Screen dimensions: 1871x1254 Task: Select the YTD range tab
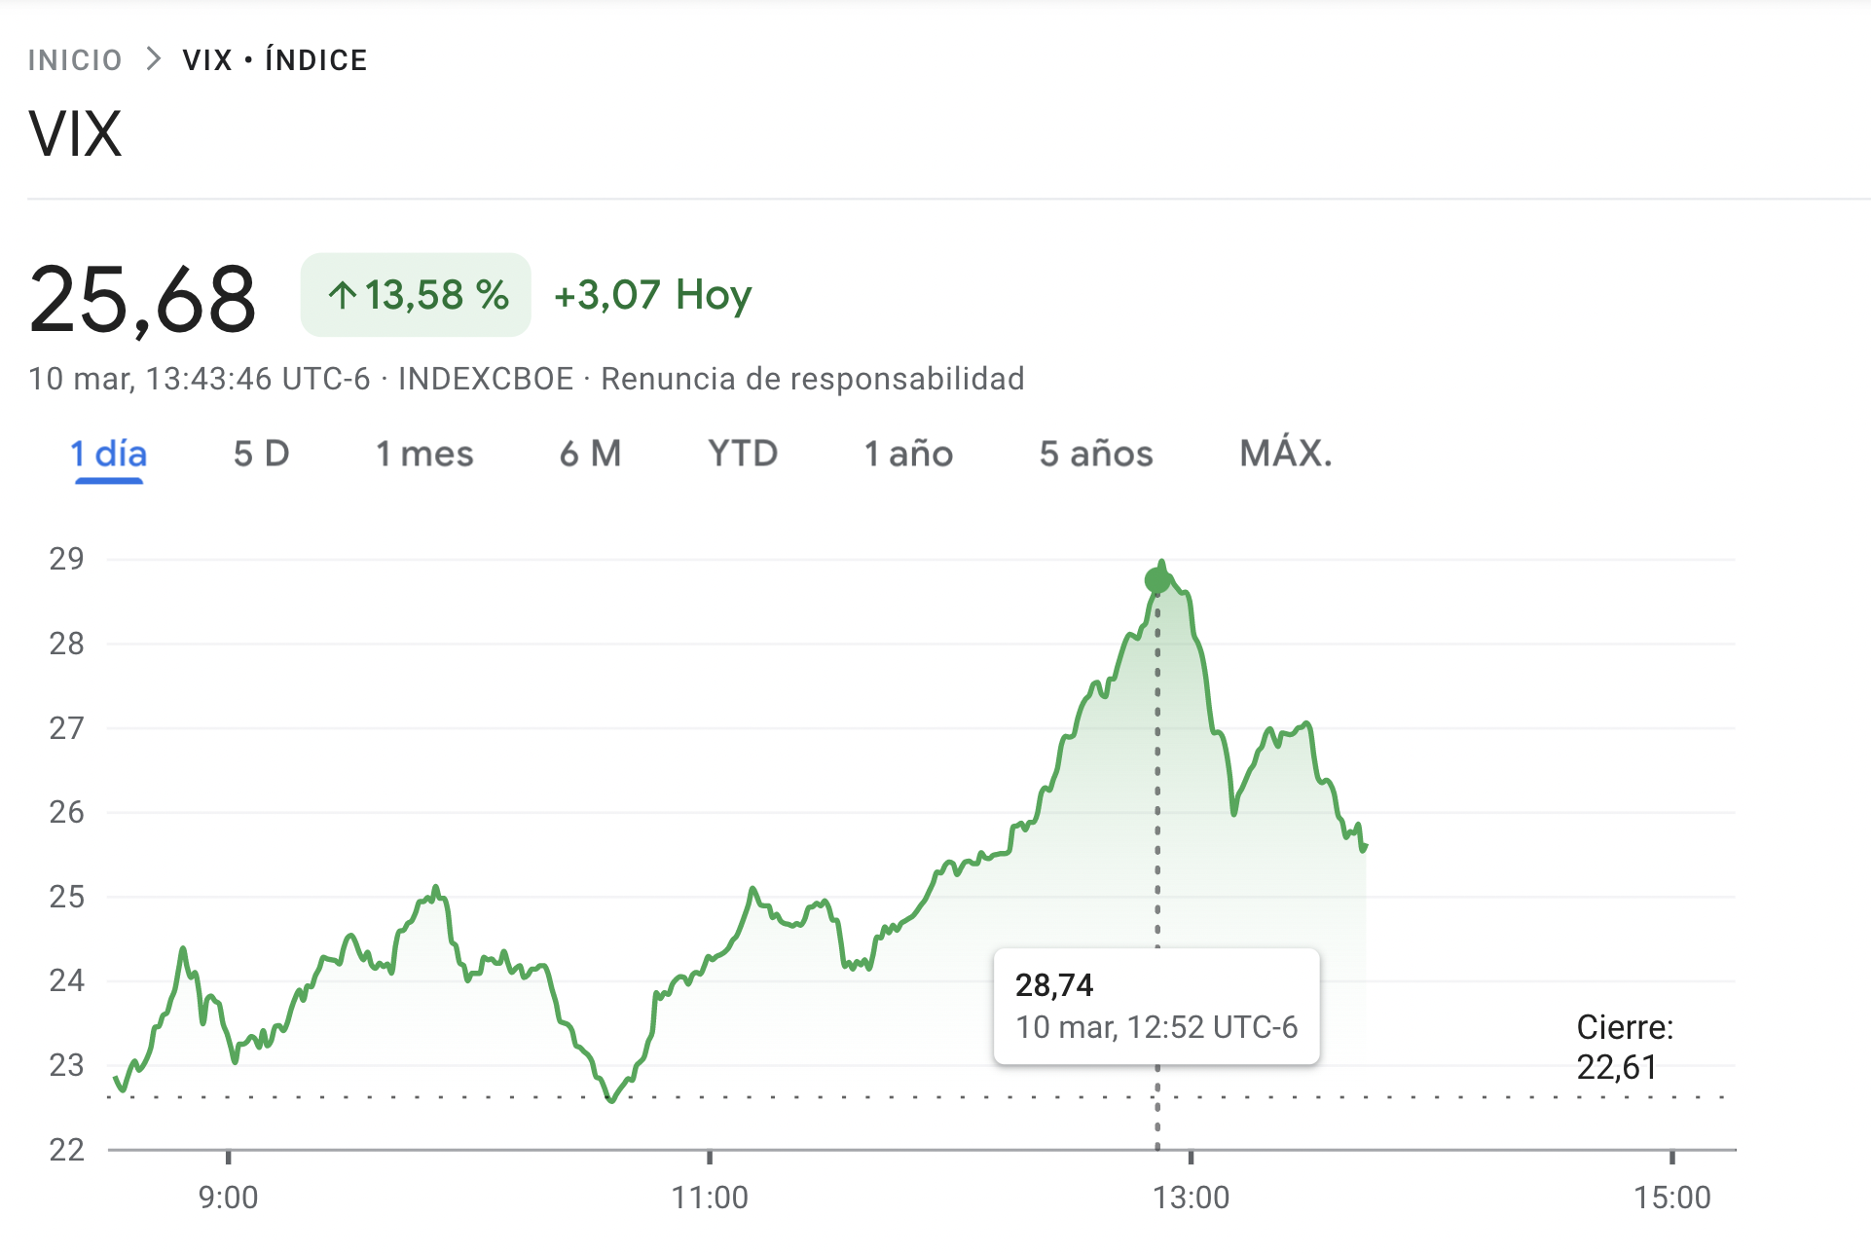coord(743,454)
